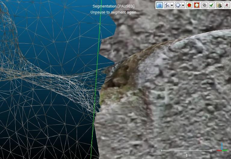Click Segment Out (red outside pentagon)
Viewport: 231px width, 159px height.
point(197,5)
